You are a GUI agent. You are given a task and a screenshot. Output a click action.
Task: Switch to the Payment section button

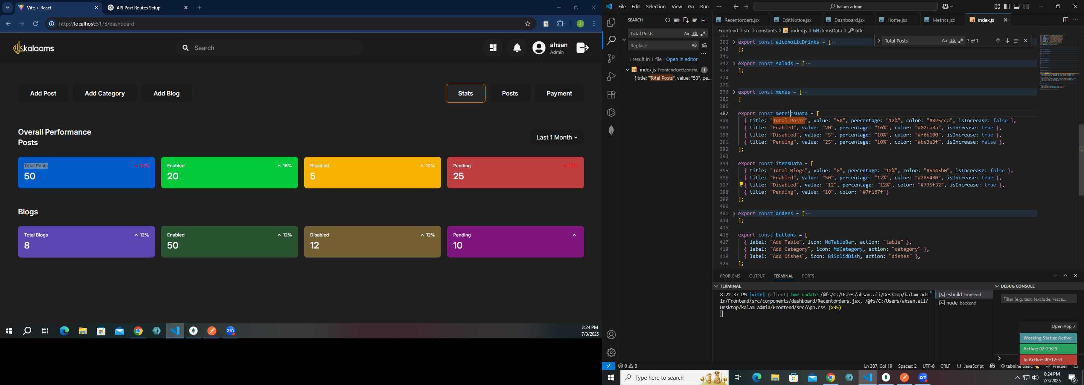(559, 93)
